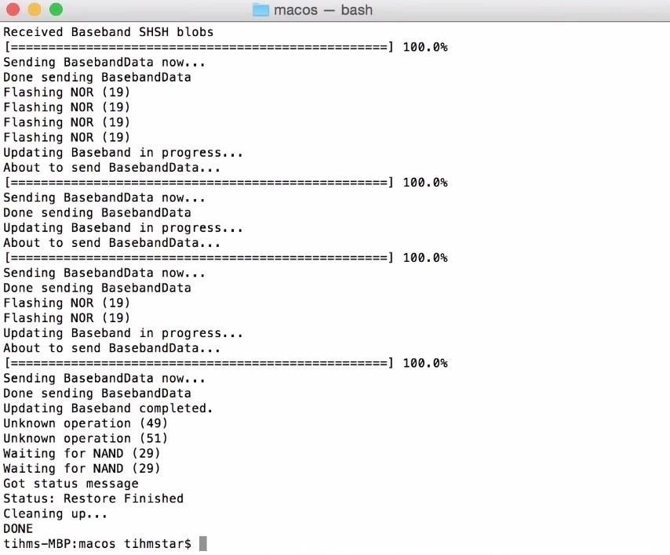Select the line reading 'Status: Restore Finished'
The height and width of the screenshot is (555, 670).
click(x=93, y=498)
